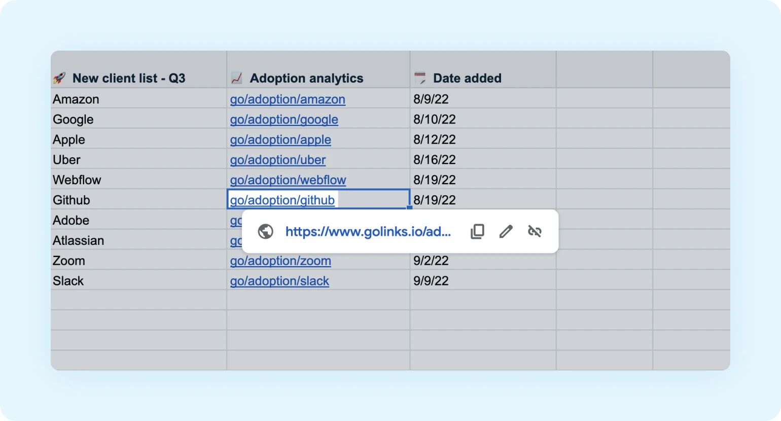
Task: Open the go/adoption/uber link
Action: tap(277, 159)
